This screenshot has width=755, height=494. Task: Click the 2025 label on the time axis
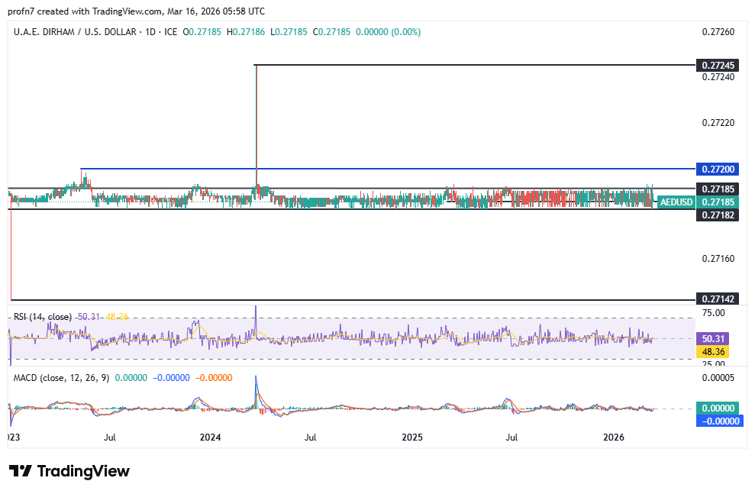[x=411, y=437]
